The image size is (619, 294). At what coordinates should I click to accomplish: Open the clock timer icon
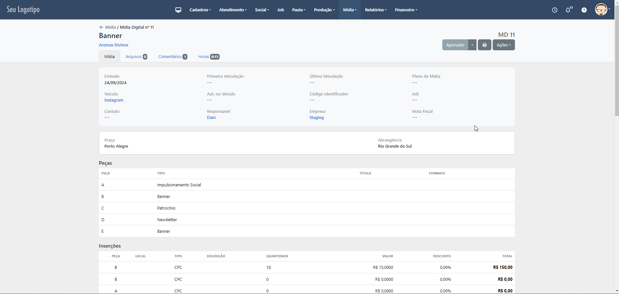tap(554, 10)
